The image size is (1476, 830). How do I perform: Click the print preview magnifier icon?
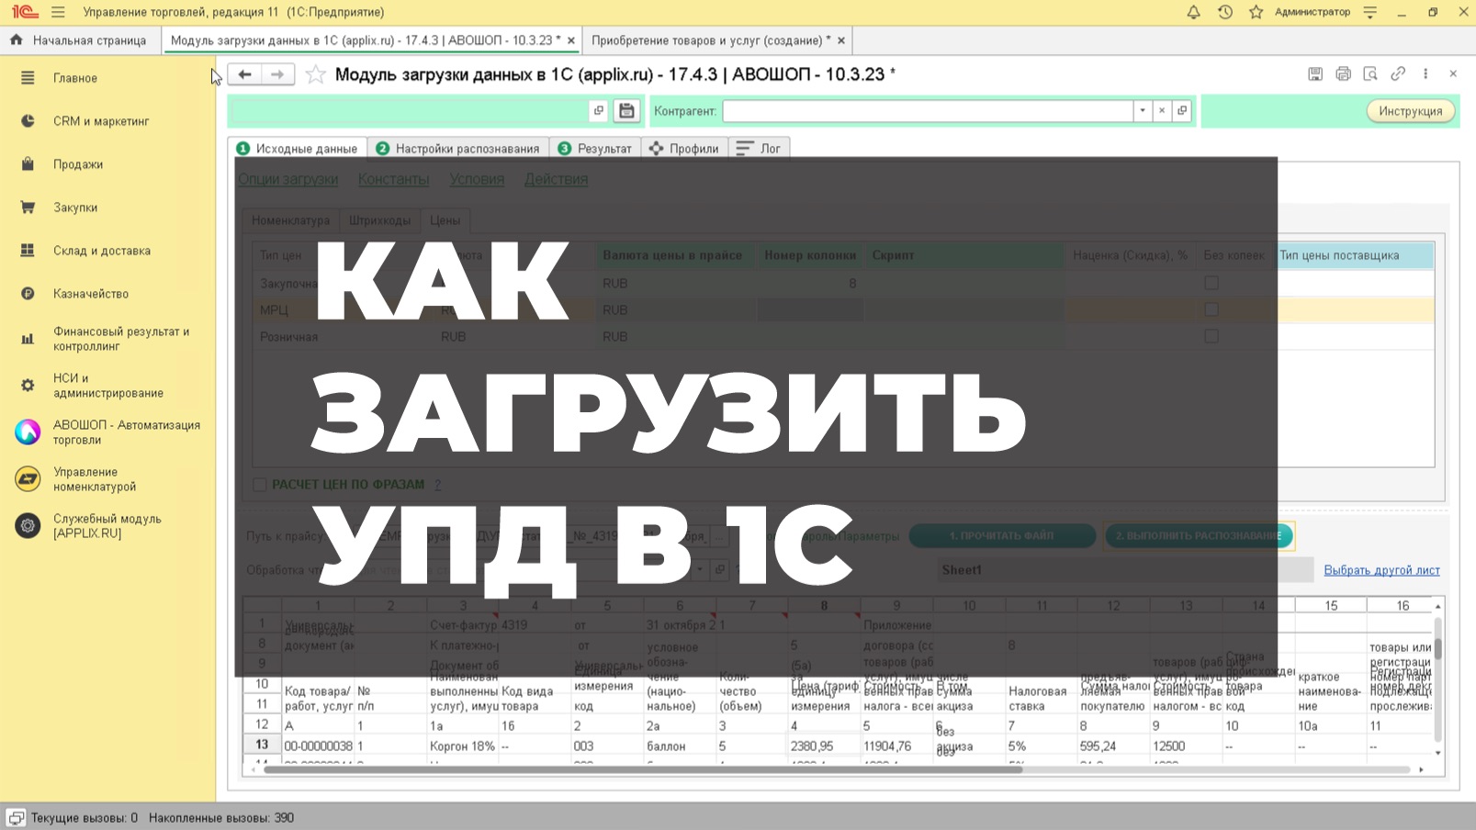1370,73
